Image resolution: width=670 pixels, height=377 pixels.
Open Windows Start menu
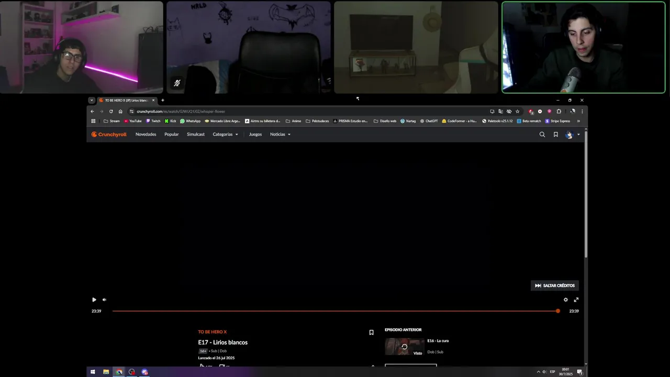click(93, 372)
